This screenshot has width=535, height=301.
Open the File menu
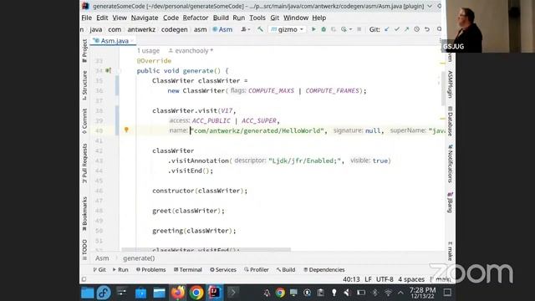coord(86,18)
